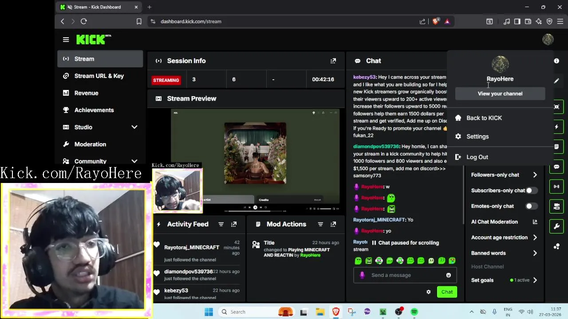568x319 pixels.
Task: Bookmark this page using bookmark icon
Action: point(139,21)
